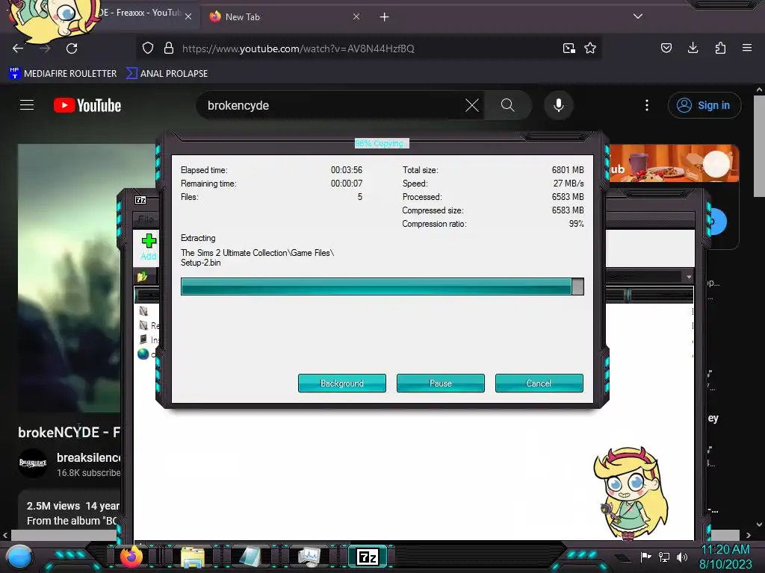Open ANAL PROLAPSE bookmark
The width and height of the screenshot is (765, 573).
[x=167, y=74]
